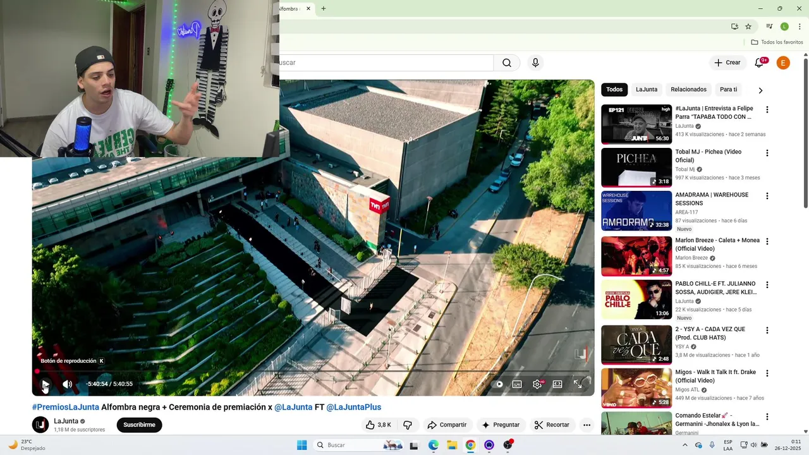Open the @LaJuntaPlus channel link

354,407
